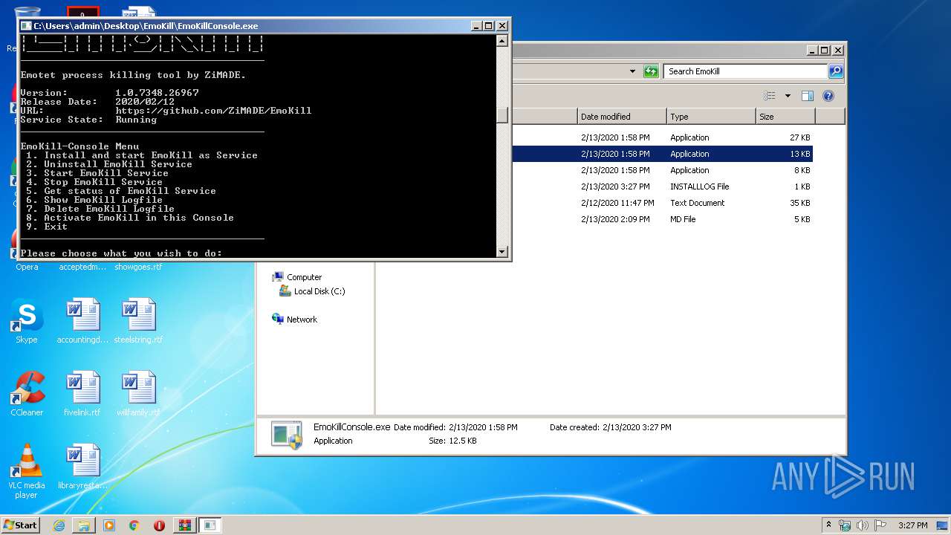The height and width of the screenshot is (535, 951).
Task: Click the console scrollbar down arrow
Action: click(502, 253)
